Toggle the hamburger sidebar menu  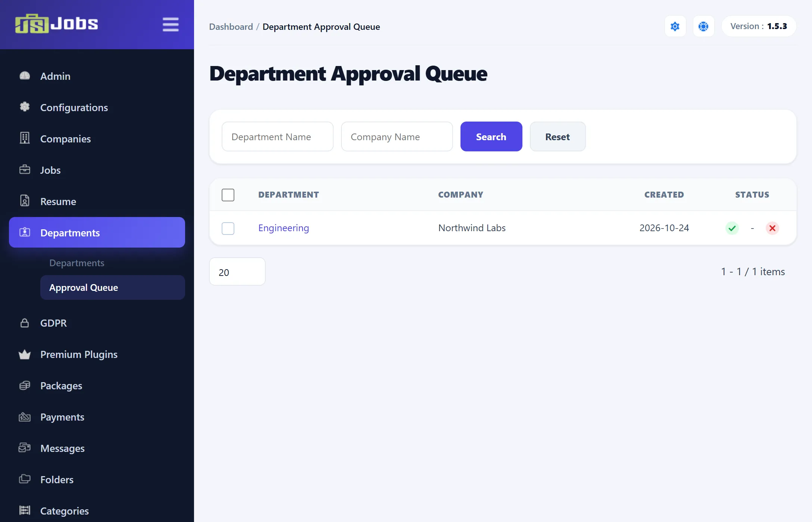pos(171,25)
